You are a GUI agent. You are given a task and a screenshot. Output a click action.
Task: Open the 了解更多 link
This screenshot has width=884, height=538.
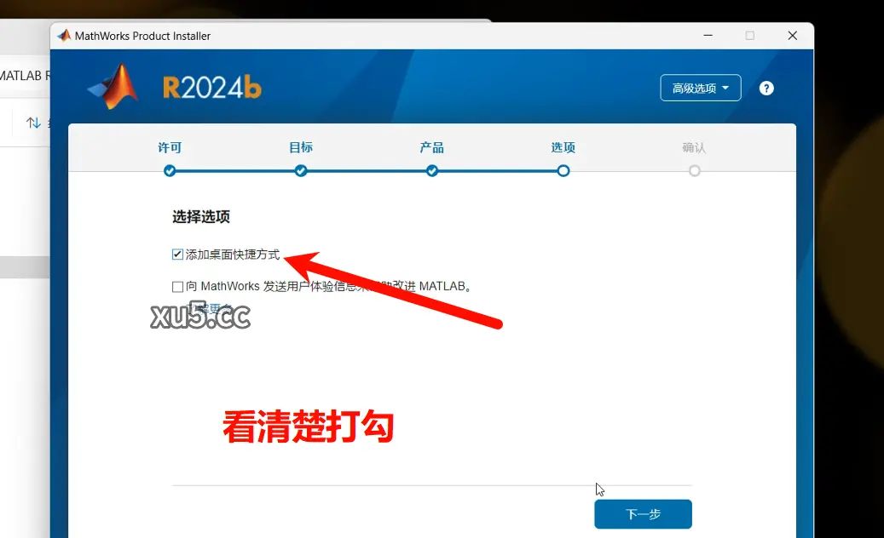click(207, 307)
